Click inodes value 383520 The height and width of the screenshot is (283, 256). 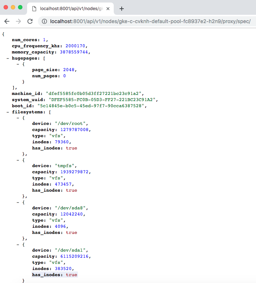pyautogui.click(x=63, y=269)
